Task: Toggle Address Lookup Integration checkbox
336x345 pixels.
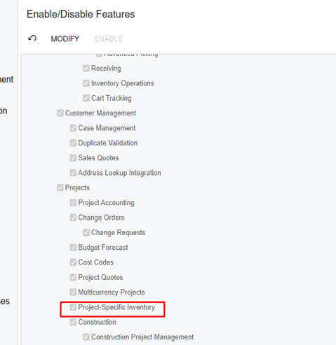Action: pos(73,173)
